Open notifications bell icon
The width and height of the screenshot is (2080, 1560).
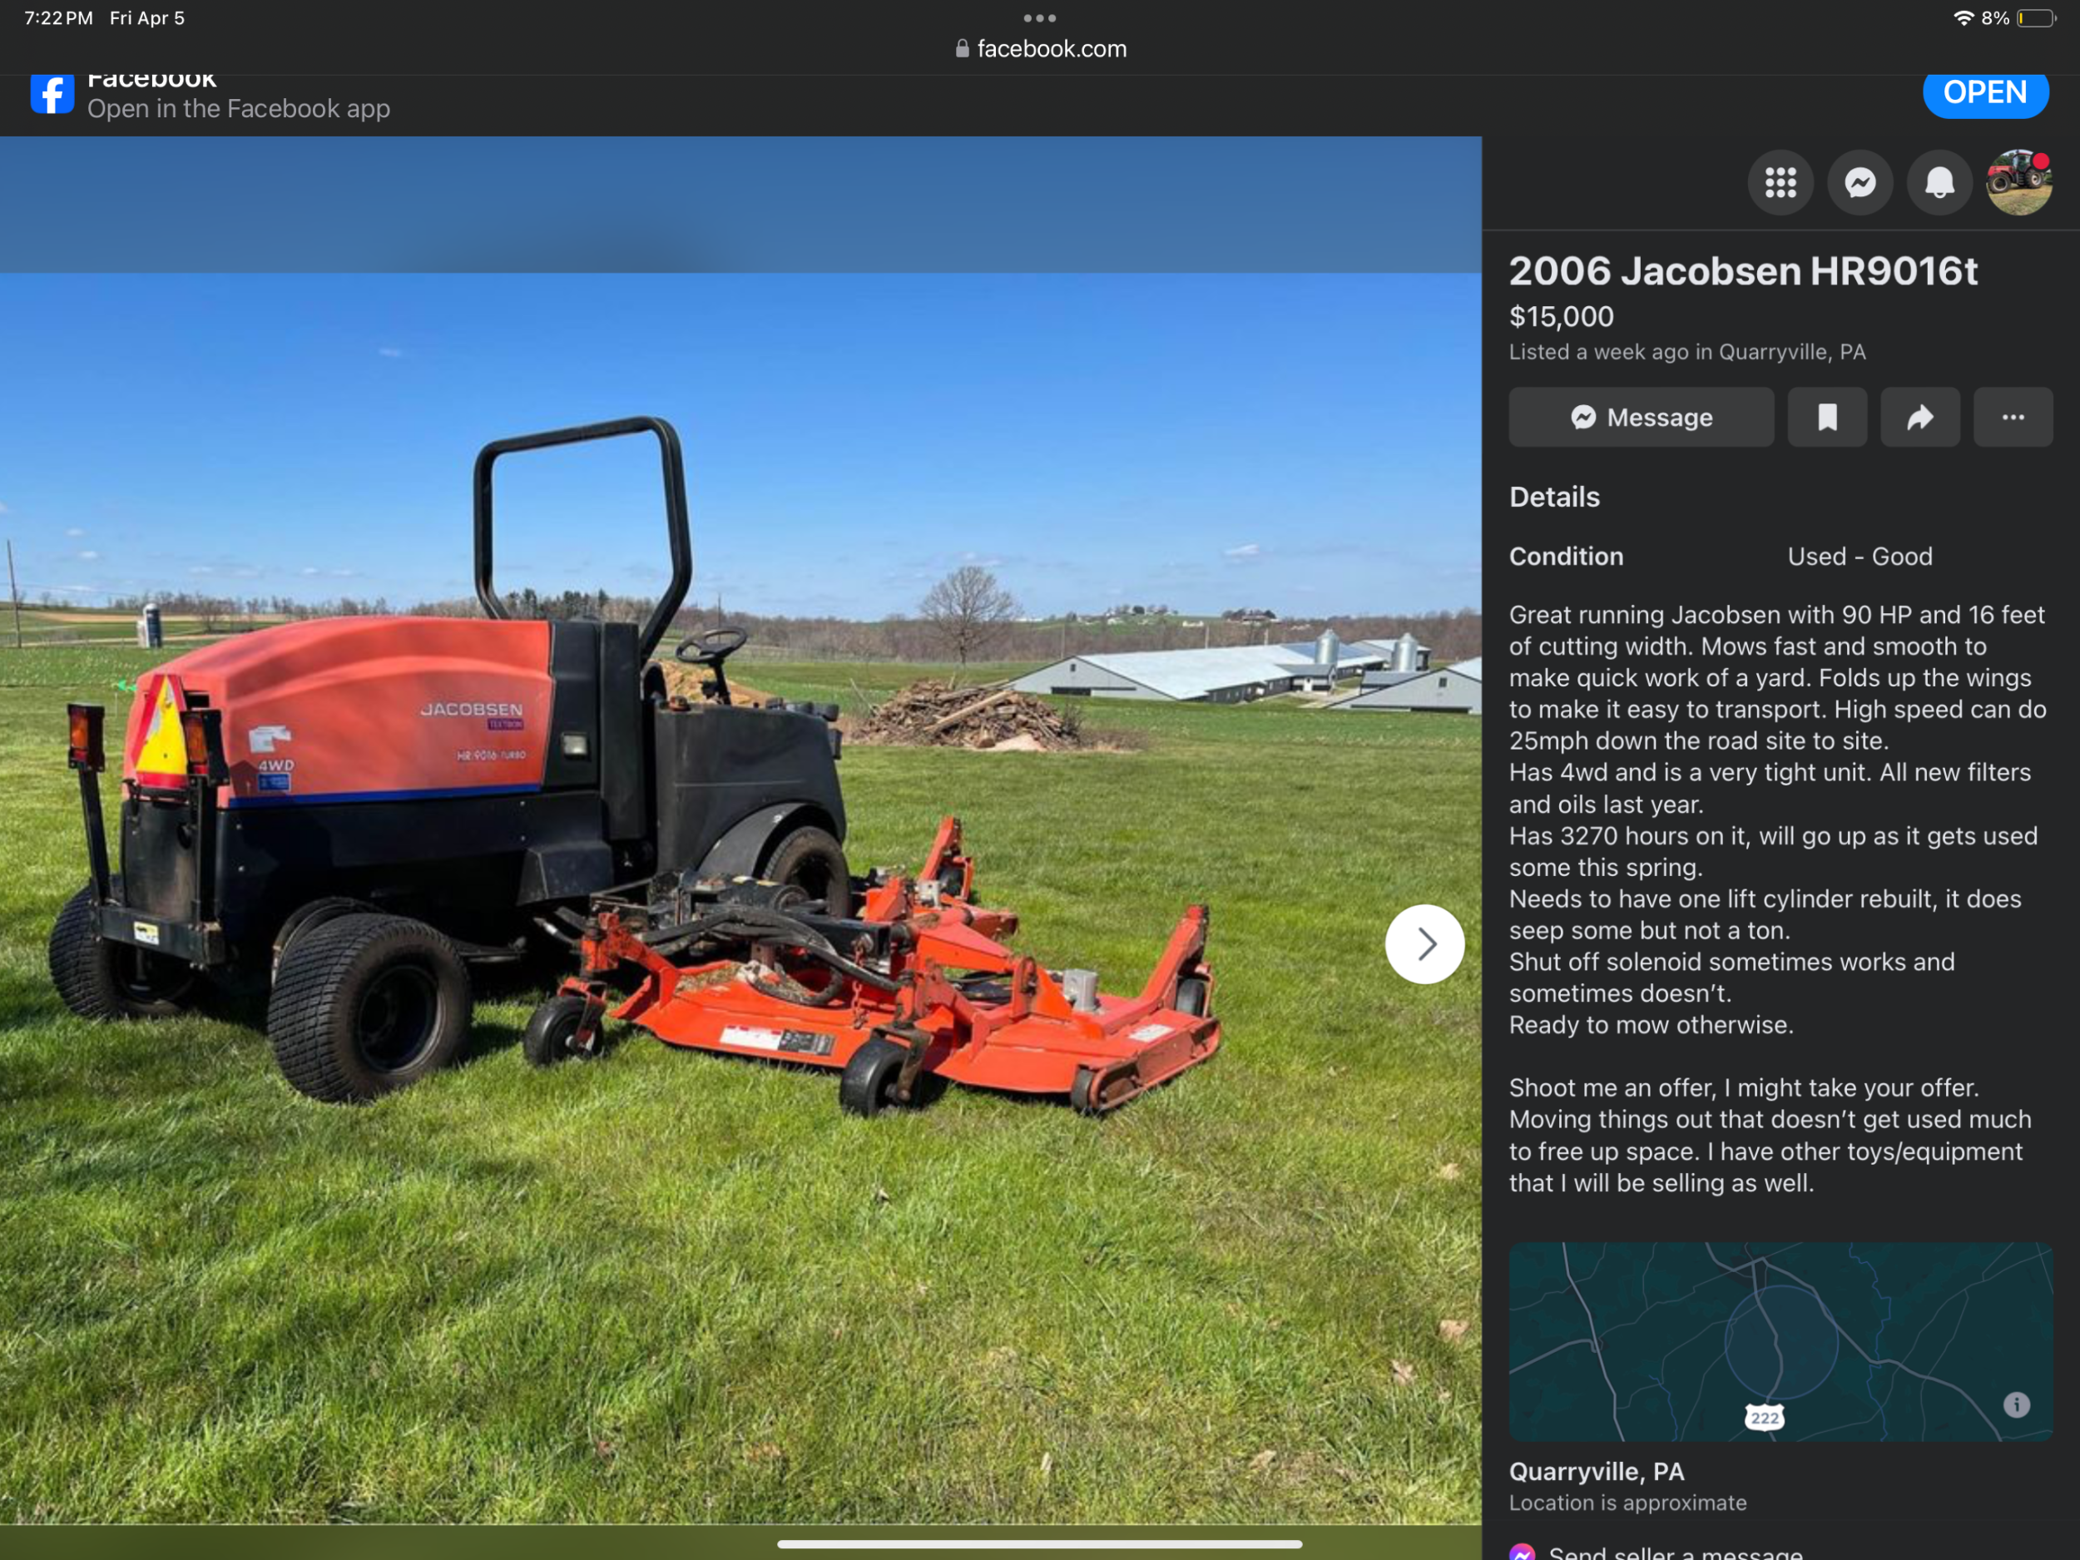[1939, 182]
